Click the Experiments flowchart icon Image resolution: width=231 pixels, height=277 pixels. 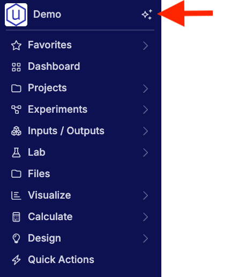tap(16, 110)
